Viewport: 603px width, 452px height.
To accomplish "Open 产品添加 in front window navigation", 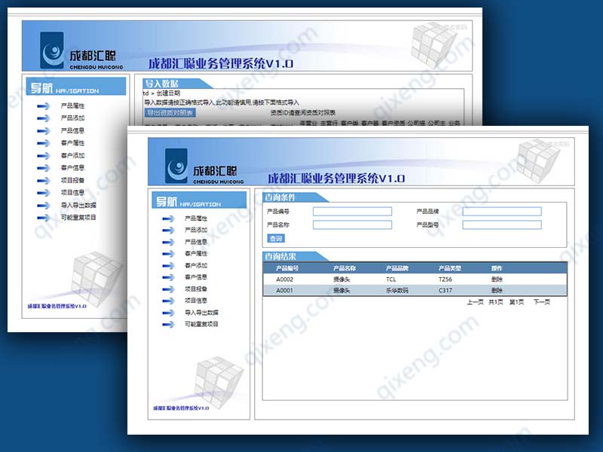I will pyautogui.click(x=196, y=231).
